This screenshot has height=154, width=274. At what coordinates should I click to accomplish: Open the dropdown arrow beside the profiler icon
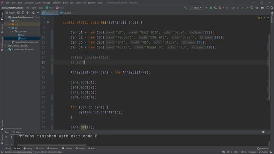[x=223, y=8]
